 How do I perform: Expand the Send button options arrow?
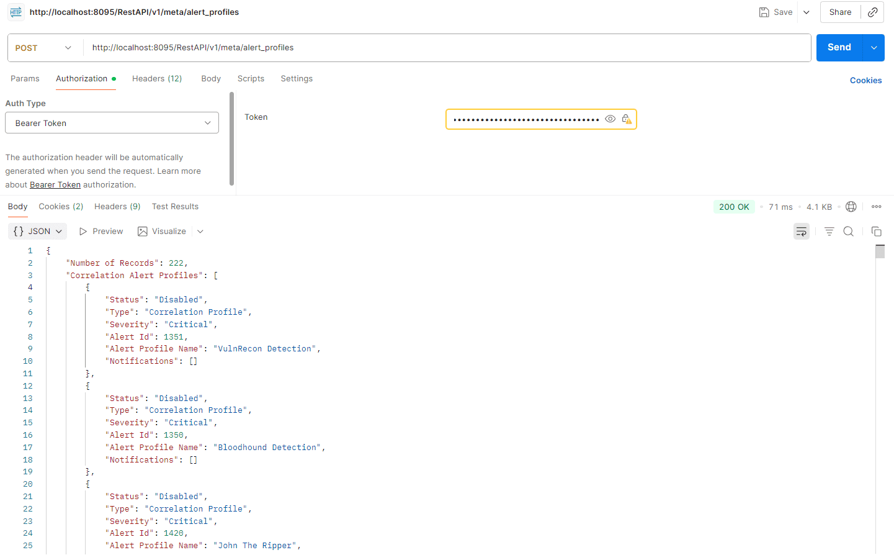coord(874,47)
